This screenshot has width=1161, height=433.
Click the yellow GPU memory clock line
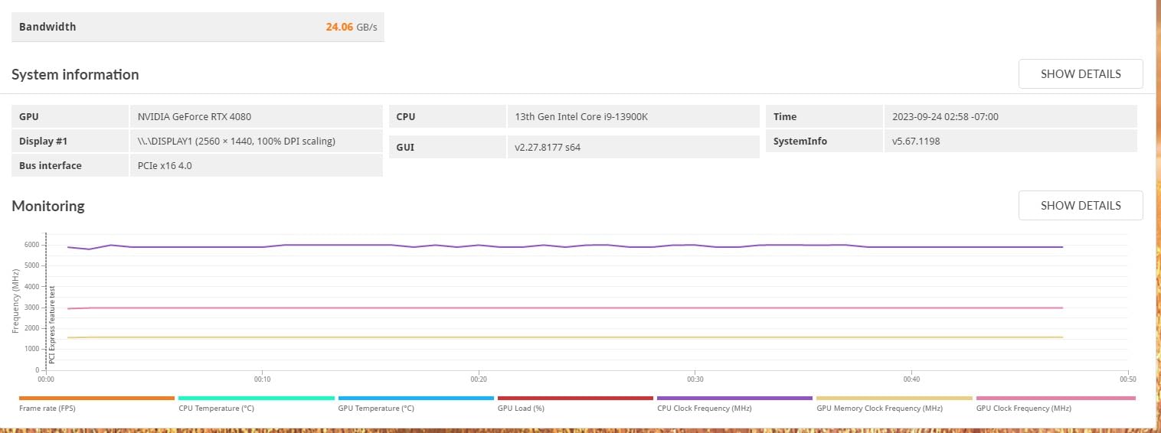click(x=536, y=337)
